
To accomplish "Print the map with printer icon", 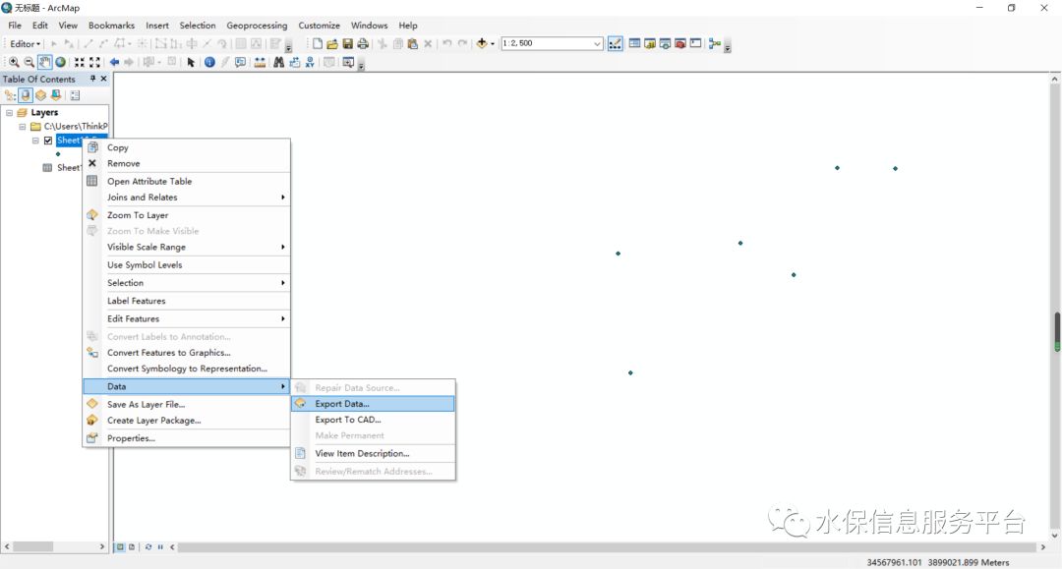I will pos(363,43).
